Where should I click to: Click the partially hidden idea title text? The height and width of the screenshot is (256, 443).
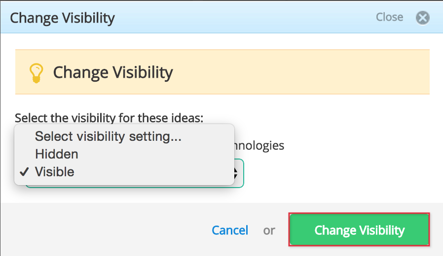pos(259,146)
